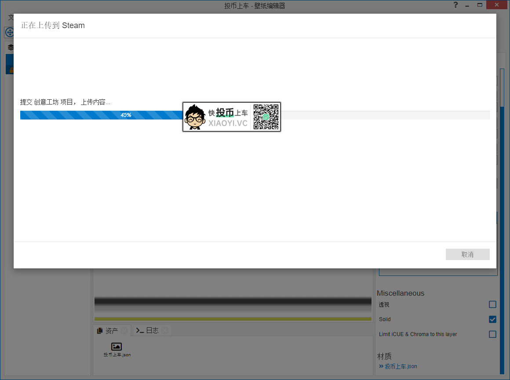
Task: Open the help question mark icon
Action: (x=455, y=5)
